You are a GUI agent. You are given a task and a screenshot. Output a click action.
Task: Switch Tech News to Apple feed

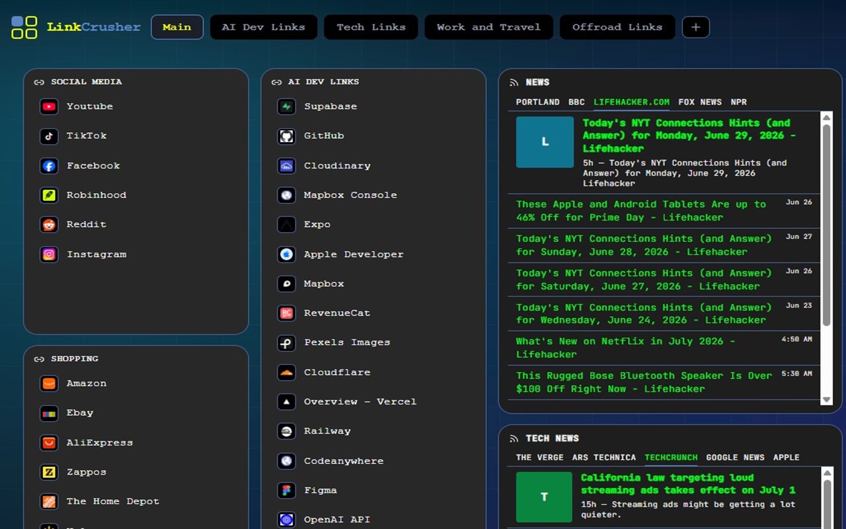[x=786, y=458]
